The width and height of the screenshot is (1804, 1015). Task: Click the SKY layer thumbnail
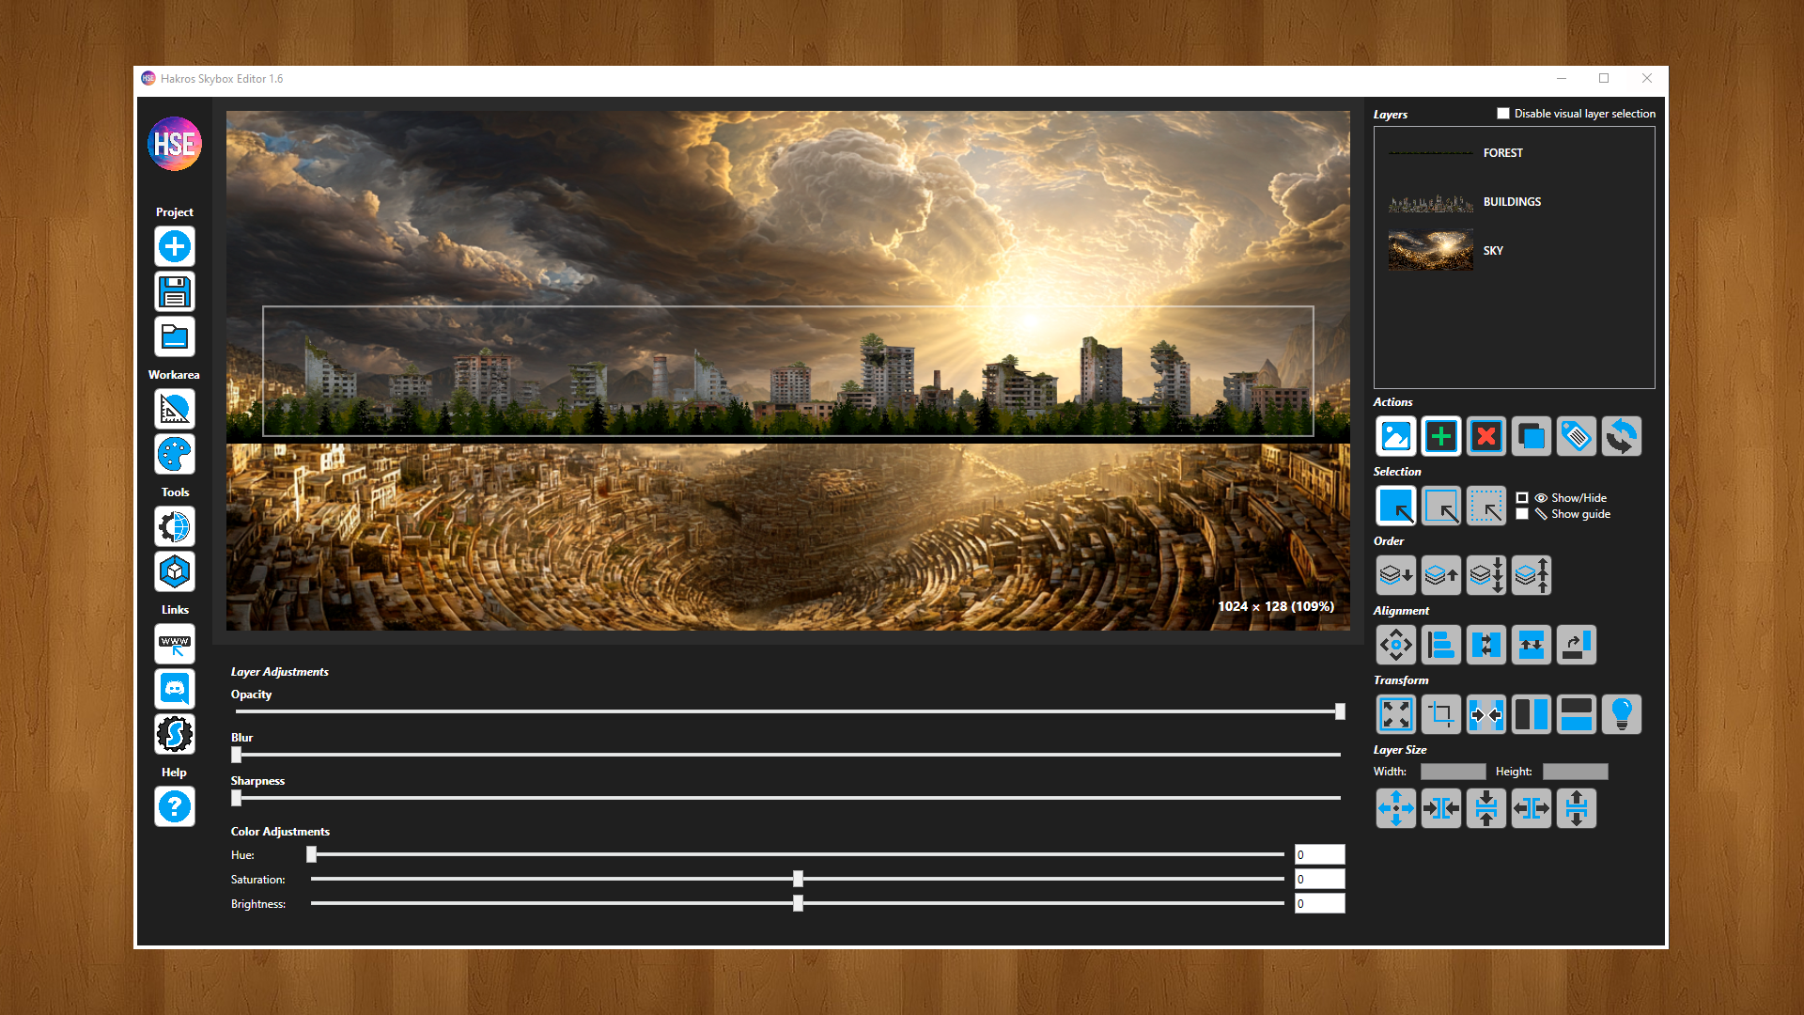point(1430,251)
